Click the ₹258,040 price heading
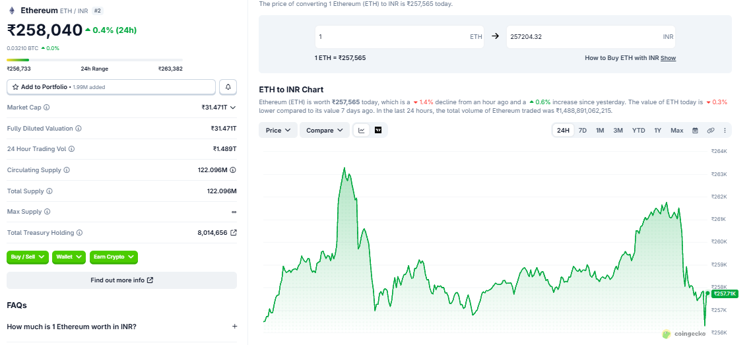Screen dimensions: 751x345 tap(44, 30)
